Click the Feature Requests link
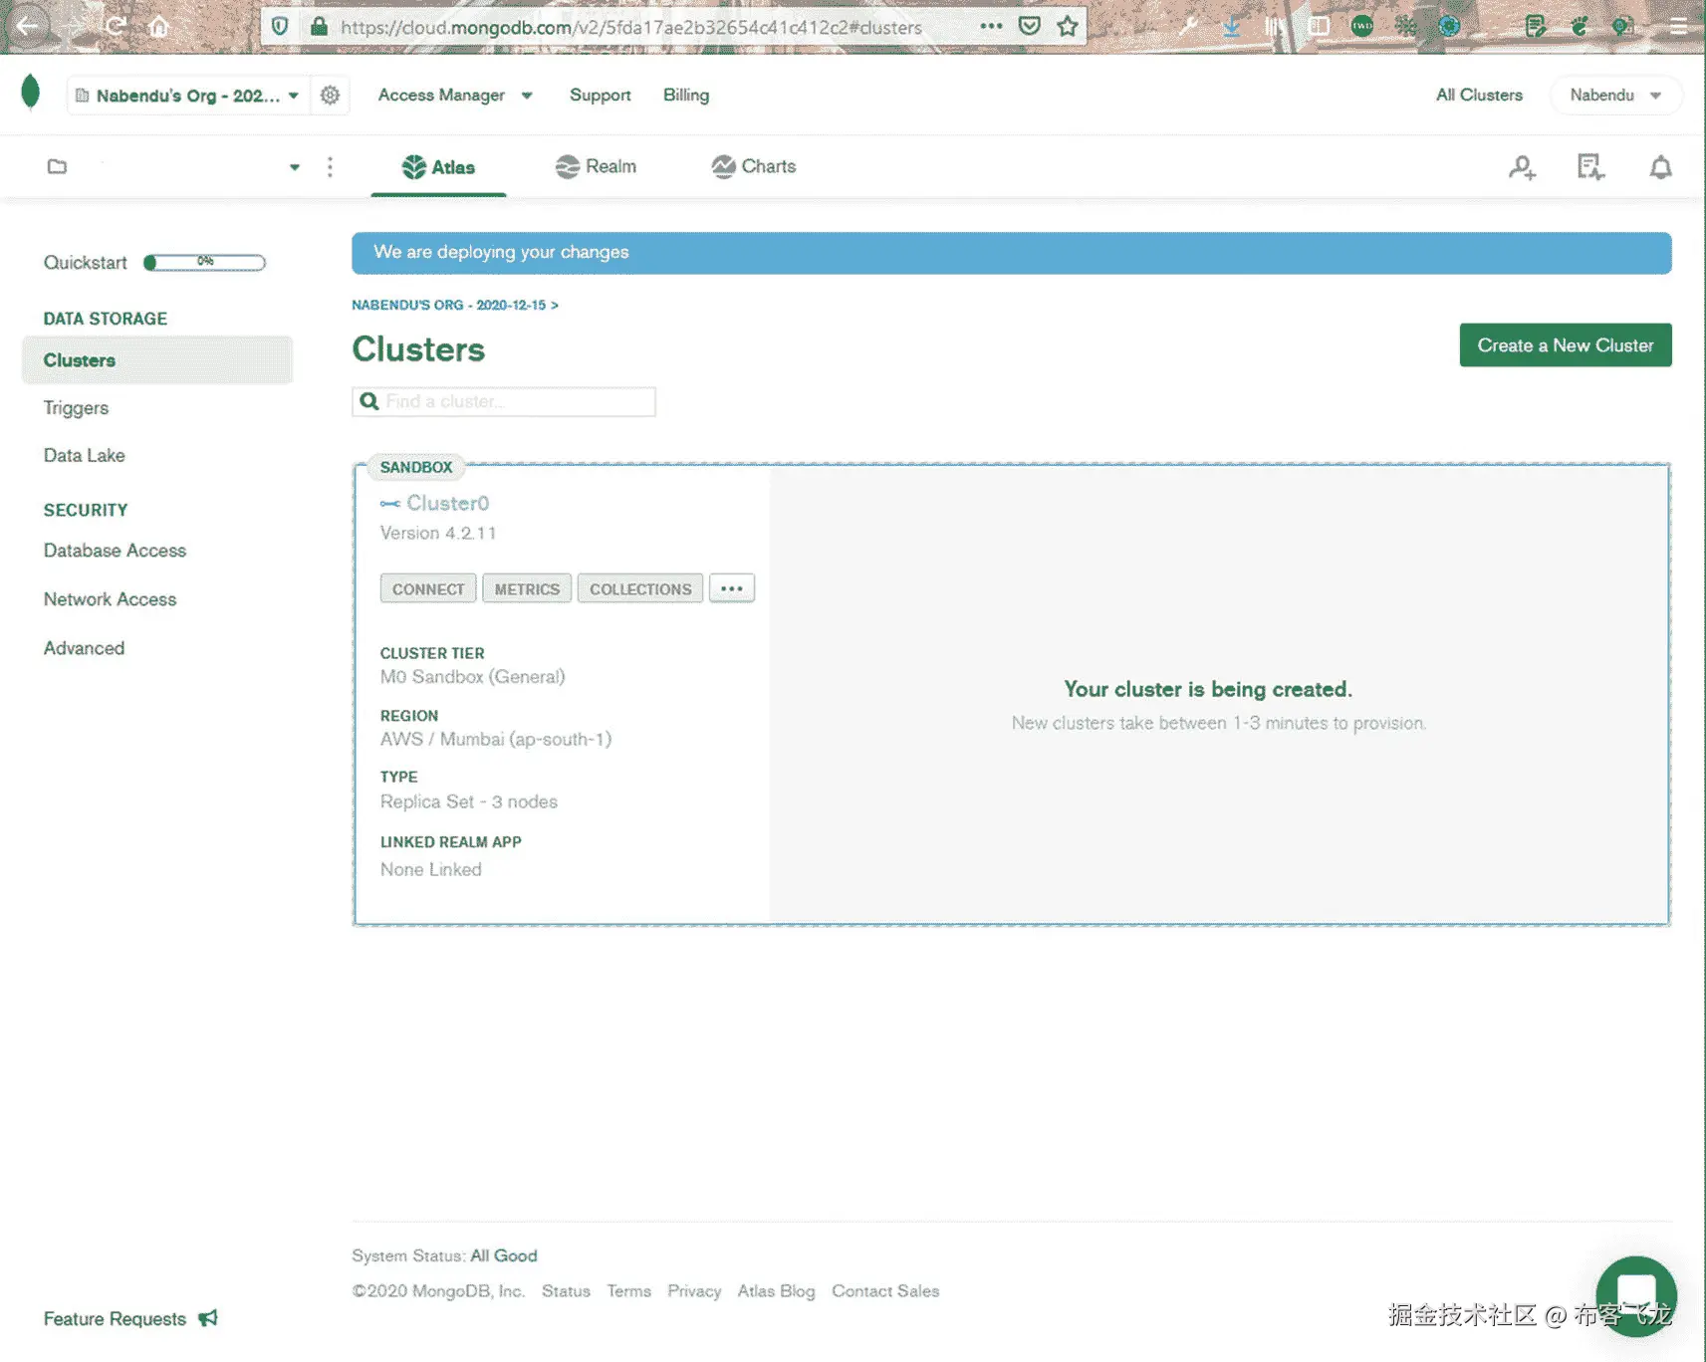This screenshot has height=1362, width=1706. (115, 1319)
